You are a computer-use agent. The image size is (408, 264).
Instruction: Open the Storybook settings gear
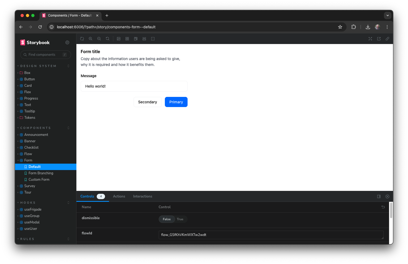67,42
